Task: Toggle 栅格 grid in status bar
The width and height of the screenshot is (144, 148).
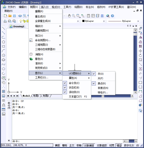Action: [64, 145]
